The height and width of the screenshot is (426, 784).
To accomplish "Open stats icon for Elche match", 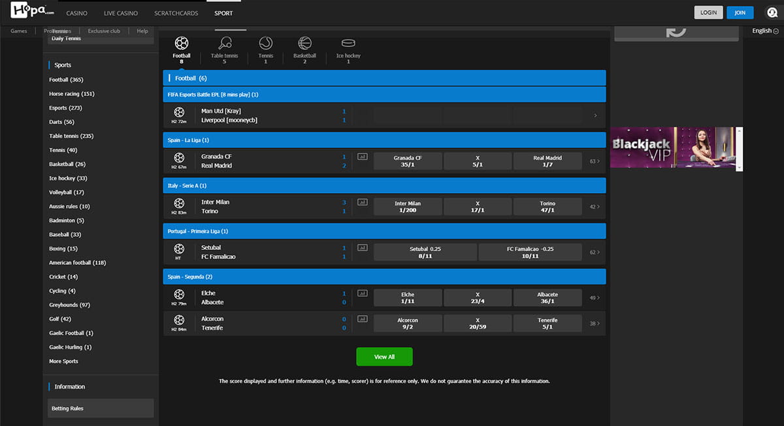I will [x=363, y=294].
